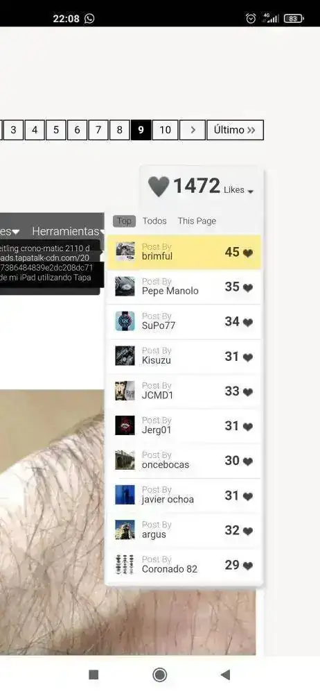The image size is (320, 694).
Task: Jump to Último page
Action: 235,130
